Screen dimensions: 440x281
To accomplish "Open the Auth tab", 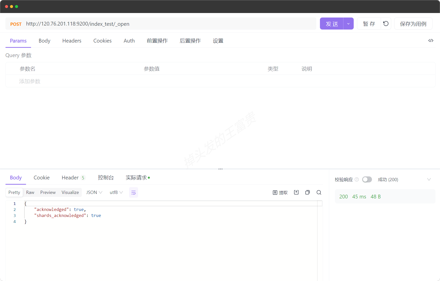I will (x=129, y=41).
